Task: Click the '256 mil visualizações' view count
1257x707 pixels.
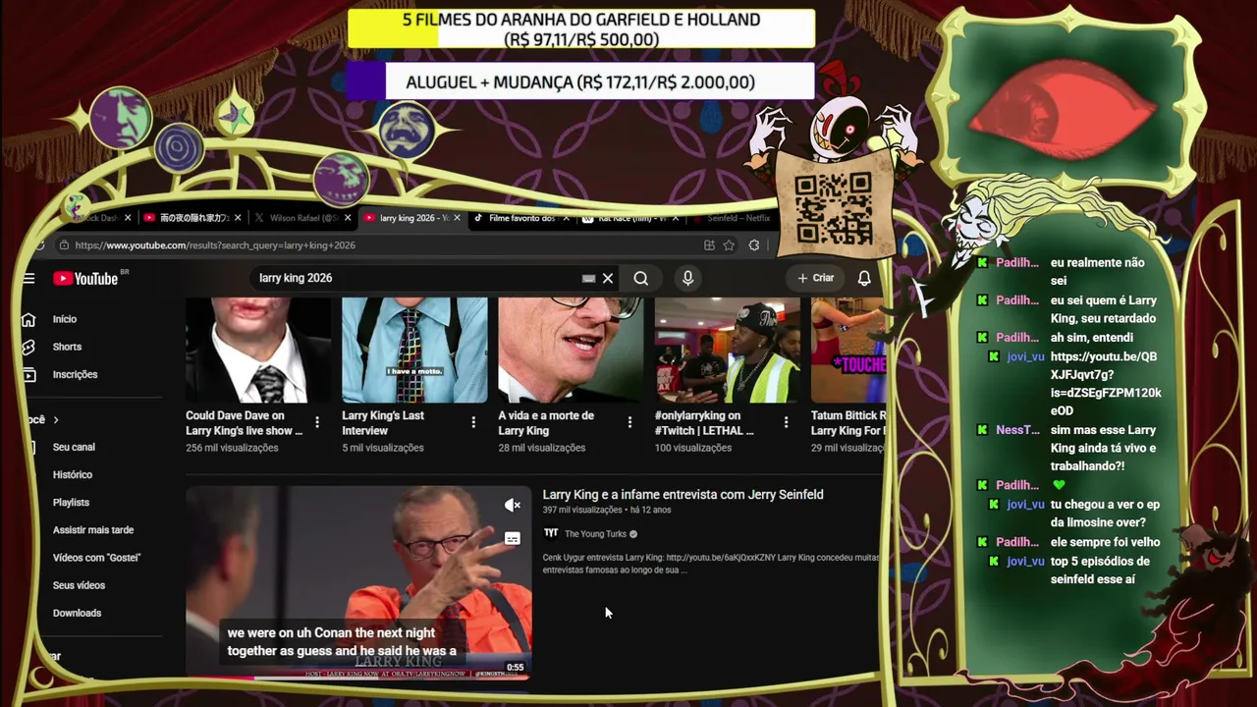Action: (x=232, y=448)
